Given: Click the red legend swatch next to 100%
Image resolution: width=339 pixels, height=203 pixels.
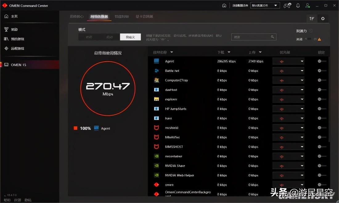Looking at the screenshot, I should point(76,128).
